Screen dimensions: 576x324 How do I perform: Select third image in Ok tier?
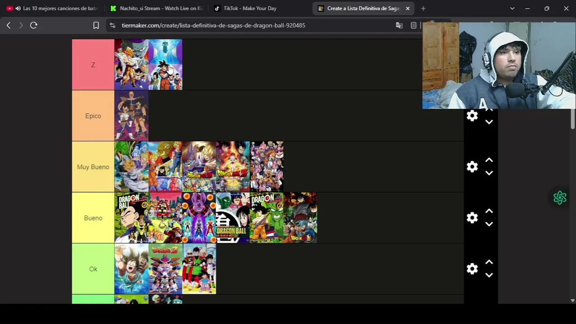[199, 269]
